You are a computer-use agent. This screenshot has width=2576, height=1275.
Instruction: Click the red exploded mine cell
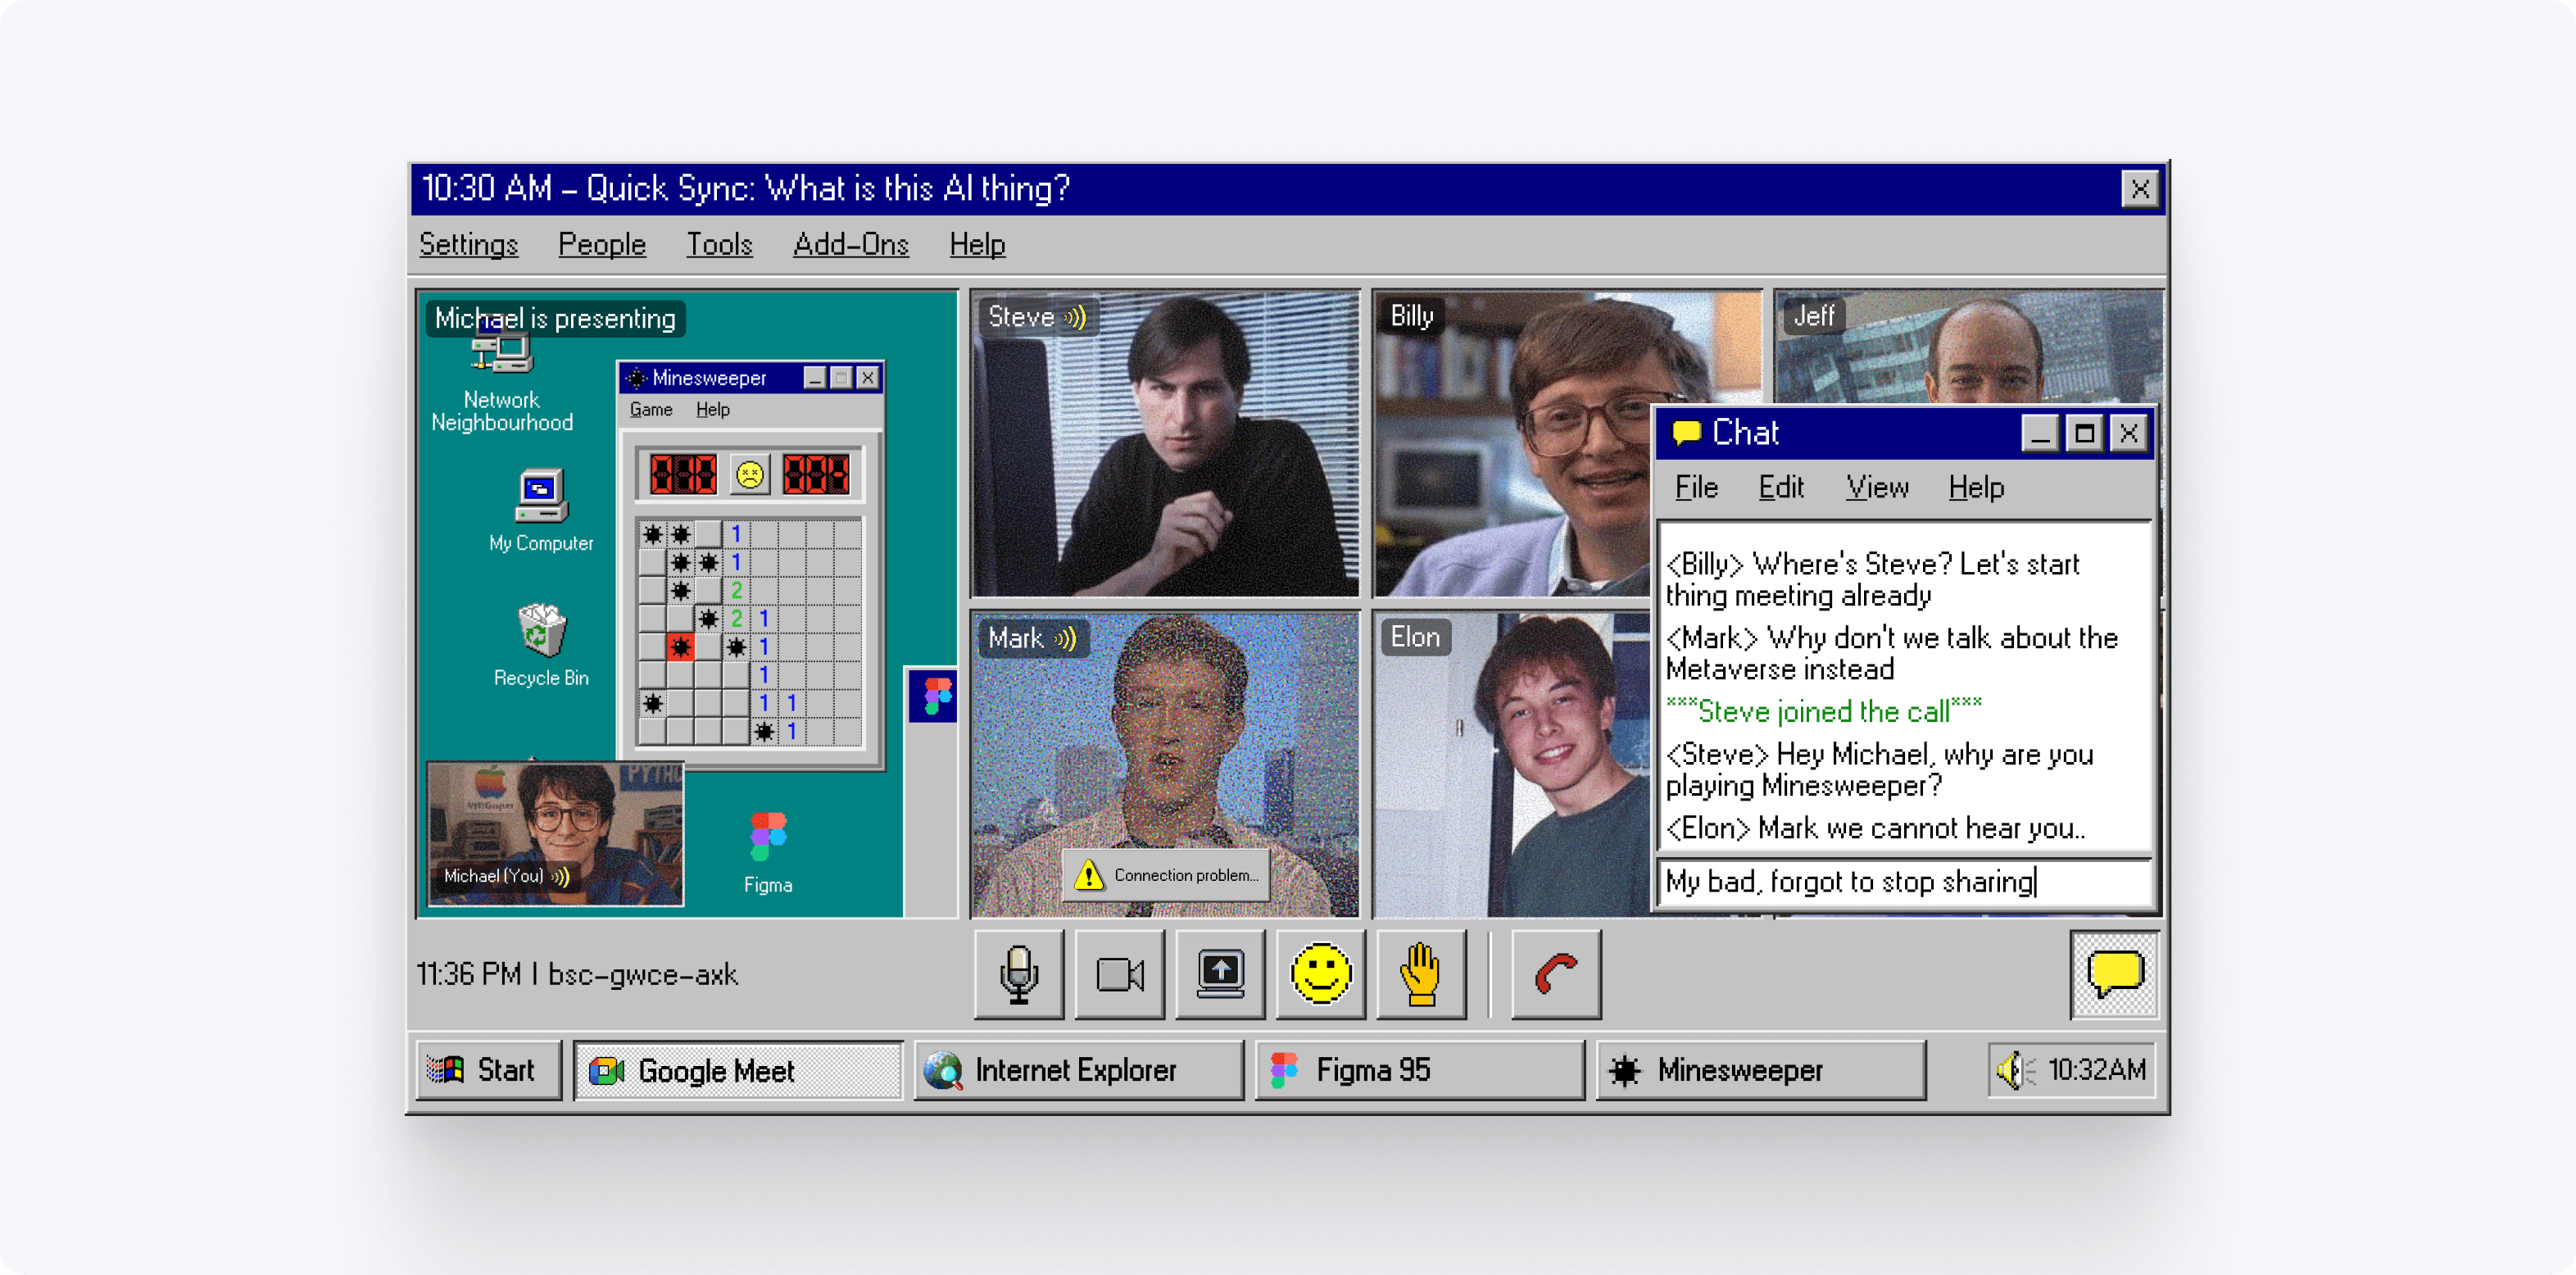681,647
